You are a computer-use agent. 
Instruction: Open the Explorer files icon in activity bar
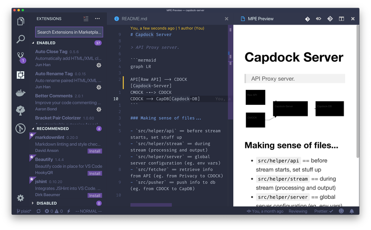20,21
